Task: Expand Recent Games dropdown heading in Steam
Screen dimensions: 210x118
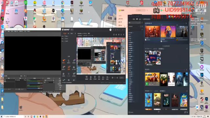Action: (148, 69)
